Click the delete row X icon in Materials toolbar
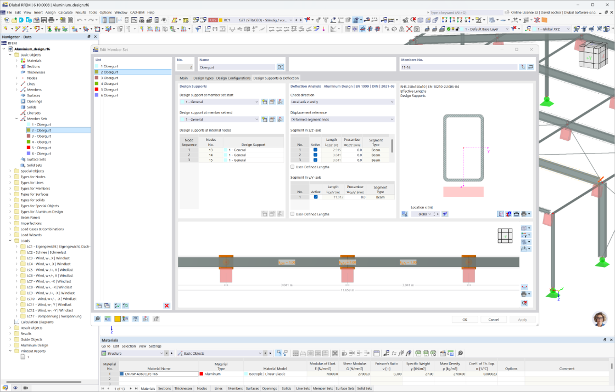 (335, 353)
